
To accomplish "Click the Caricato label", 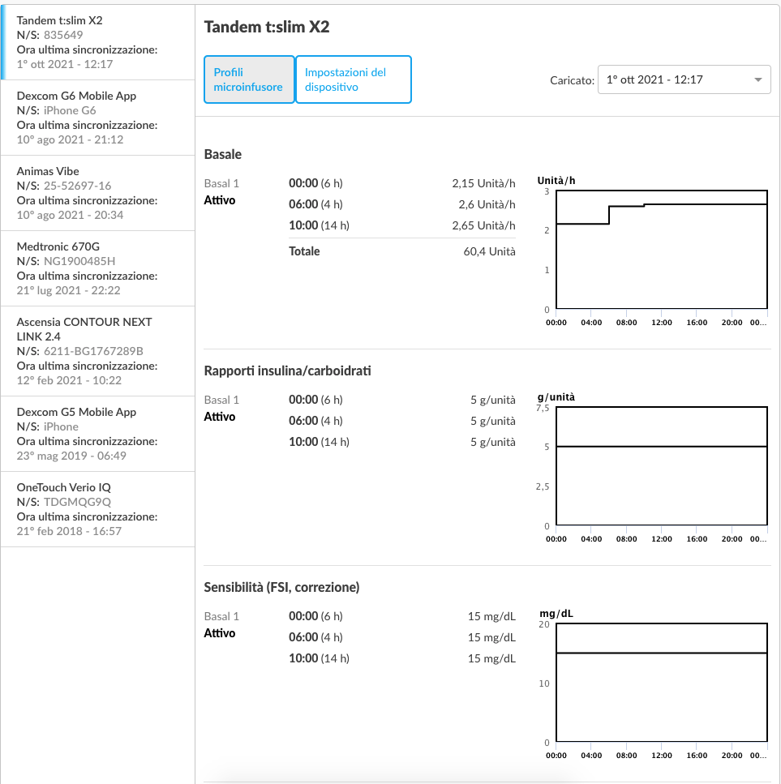I will point(572,80).
